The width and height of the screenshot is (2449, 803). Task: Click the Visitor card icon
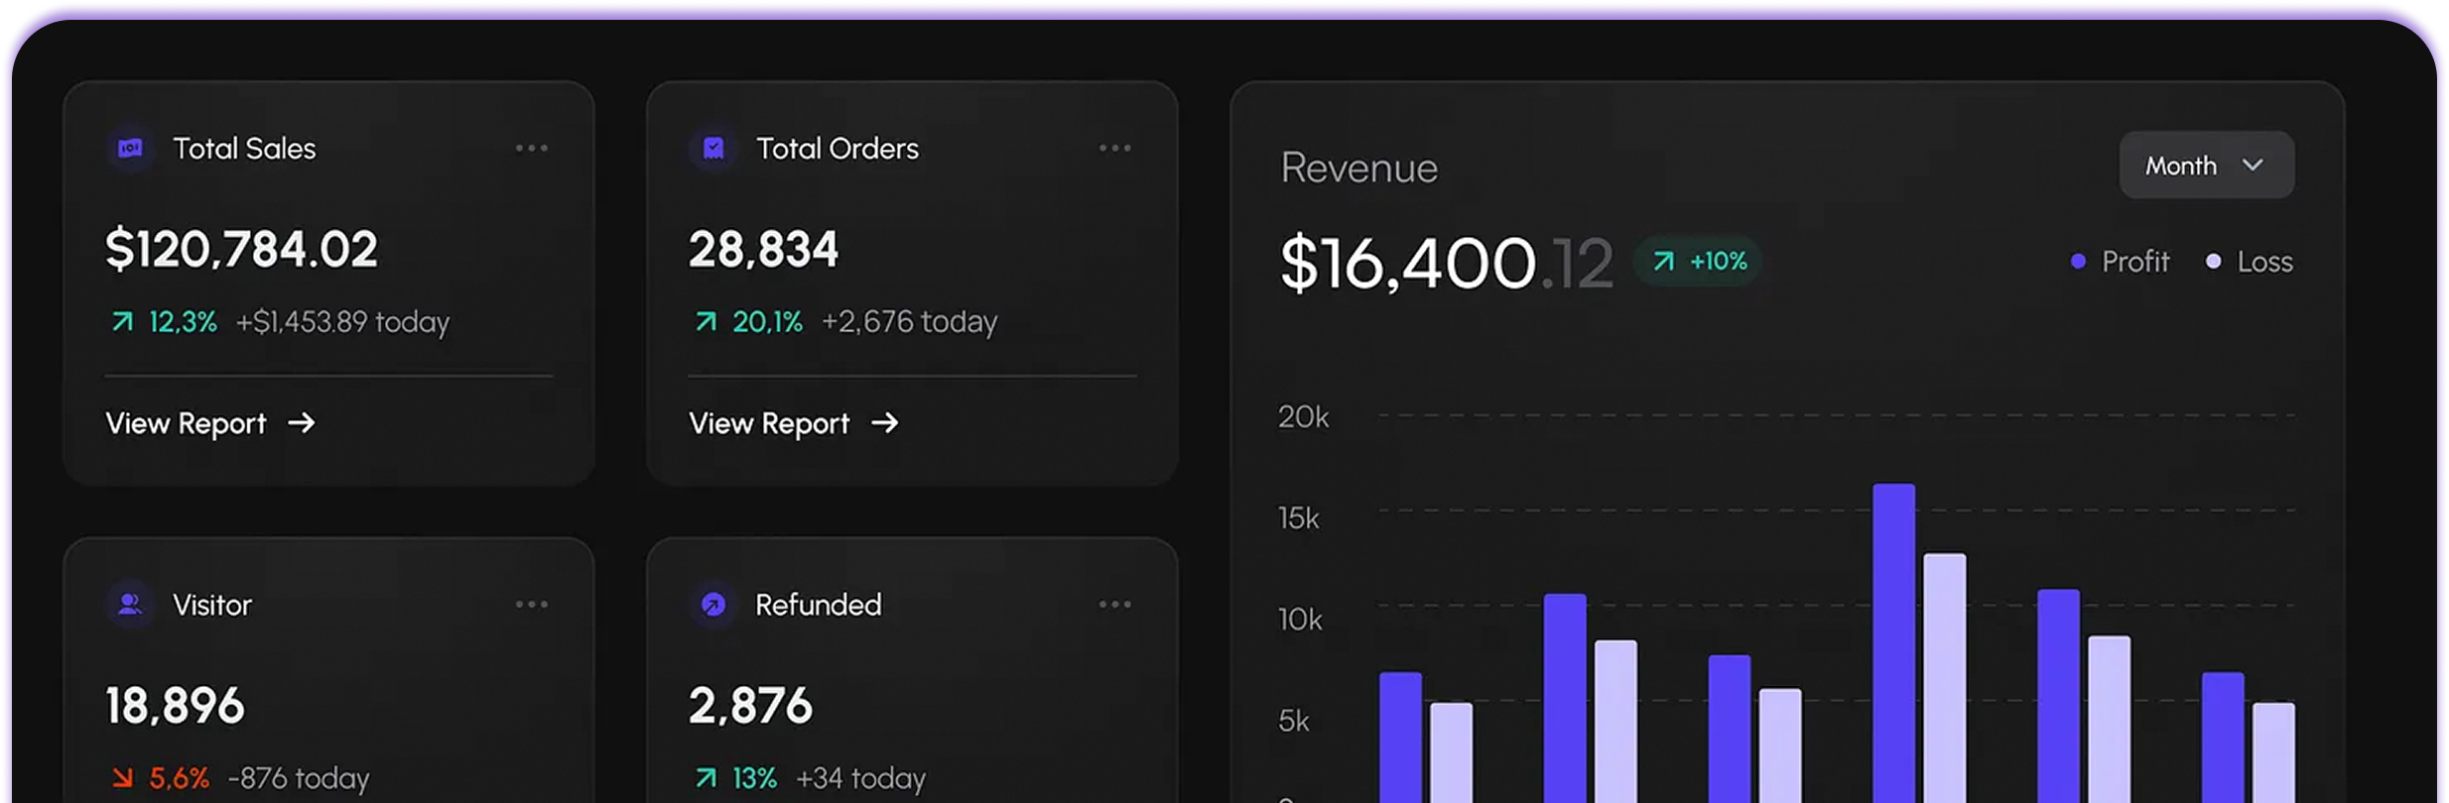tap(130, 605)
